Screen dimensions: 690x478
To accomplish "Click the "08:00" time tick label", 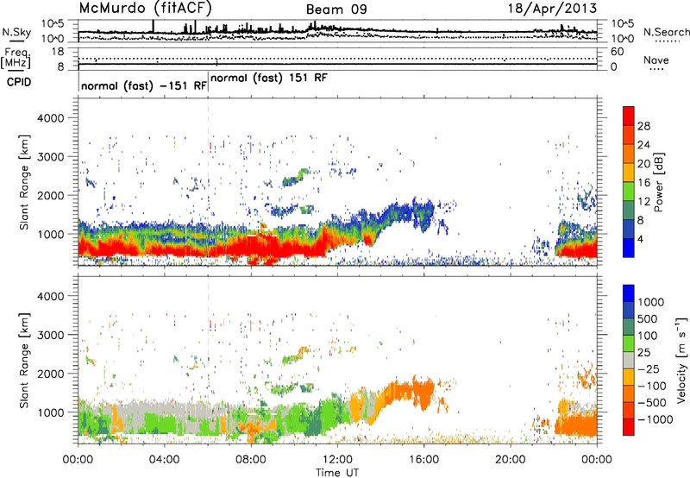I will coord(250,460).
